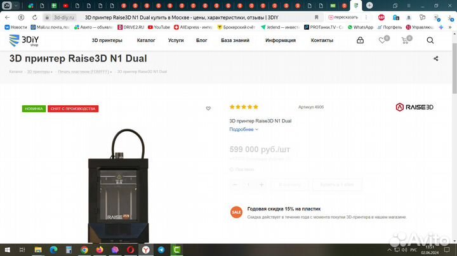
Task: Expand the Подробнее description link
Action: (x=244, y=129)
